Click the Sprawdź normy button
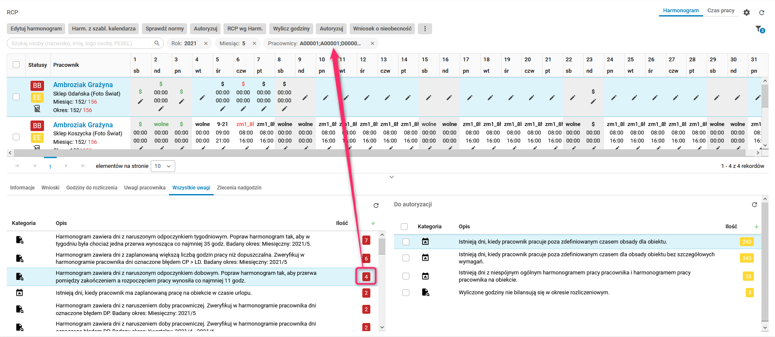 pyautogui.click(x=165, y=29)
